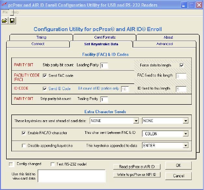Enable Test RS-232 model checkbox
Viewport: 204px width, 190px height.
pyautogui.click(x=52, y=164)
